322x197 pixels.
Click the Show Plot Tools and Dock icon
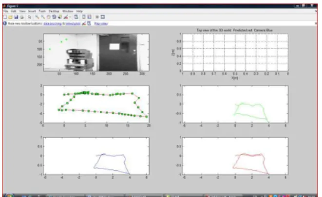pyautogui.click(x=103, y=17)
